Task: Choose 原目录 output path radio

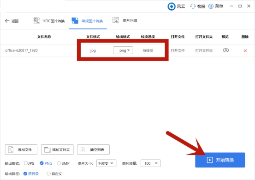Action: (x=25, y=174)
